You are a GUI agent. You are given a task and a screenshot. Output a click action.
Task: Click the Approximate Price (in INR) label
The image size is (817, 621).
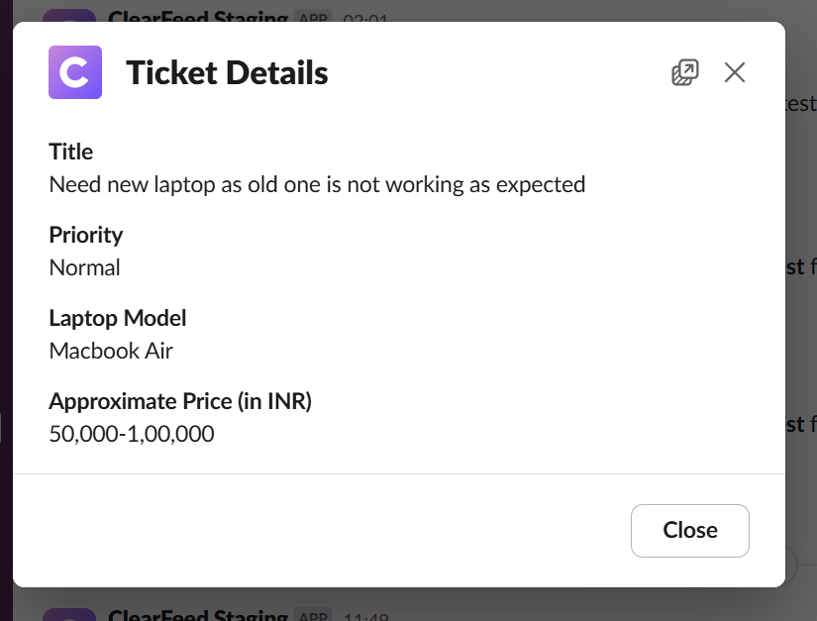coord(180,401)
